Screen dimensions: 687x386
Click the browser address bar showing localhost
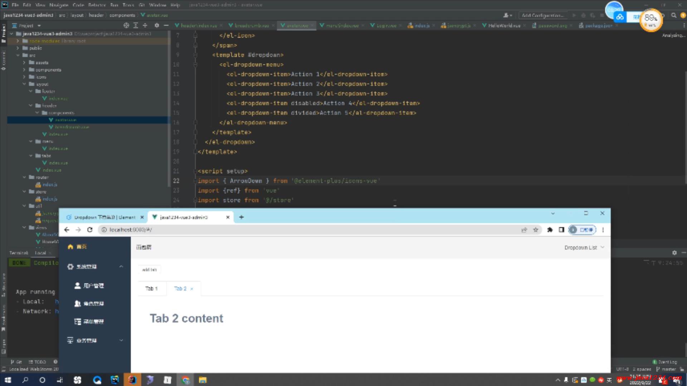click(x=308, y=230)
